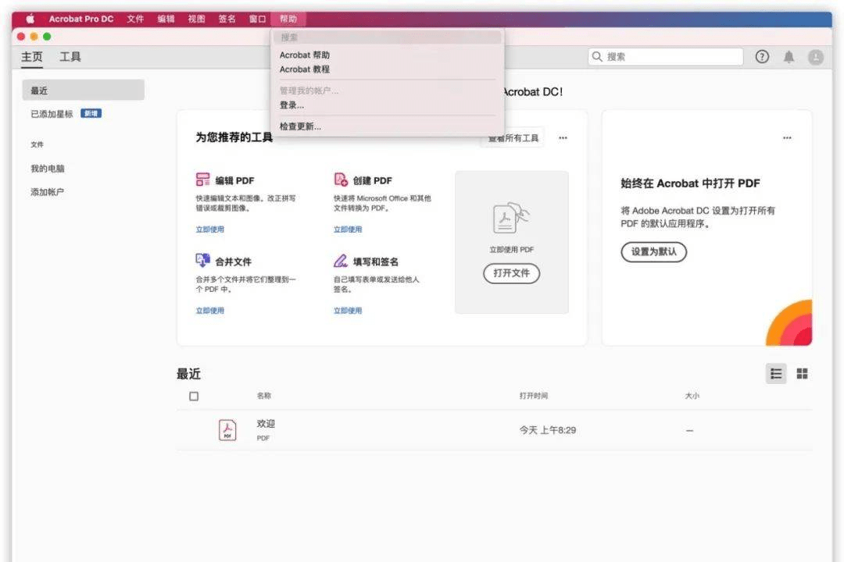Viewport: 844px width, 562px height.
Task: Click the magnifier icon in search box
Action: 597,56
